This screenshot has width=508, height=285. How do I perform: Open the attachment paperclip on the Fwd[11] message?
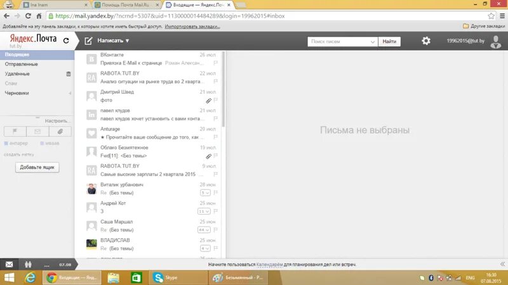[209, 156]
